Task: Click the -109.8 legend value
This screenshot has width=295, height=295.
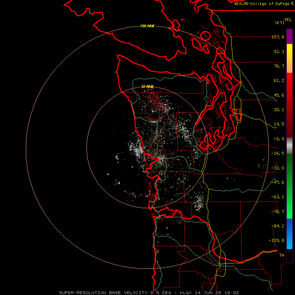Action: pos(276,241)
